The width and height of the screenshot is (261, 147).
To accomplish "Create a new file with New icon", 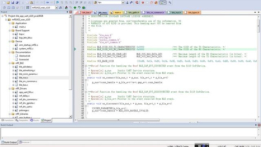I will (x=4, y=2).
